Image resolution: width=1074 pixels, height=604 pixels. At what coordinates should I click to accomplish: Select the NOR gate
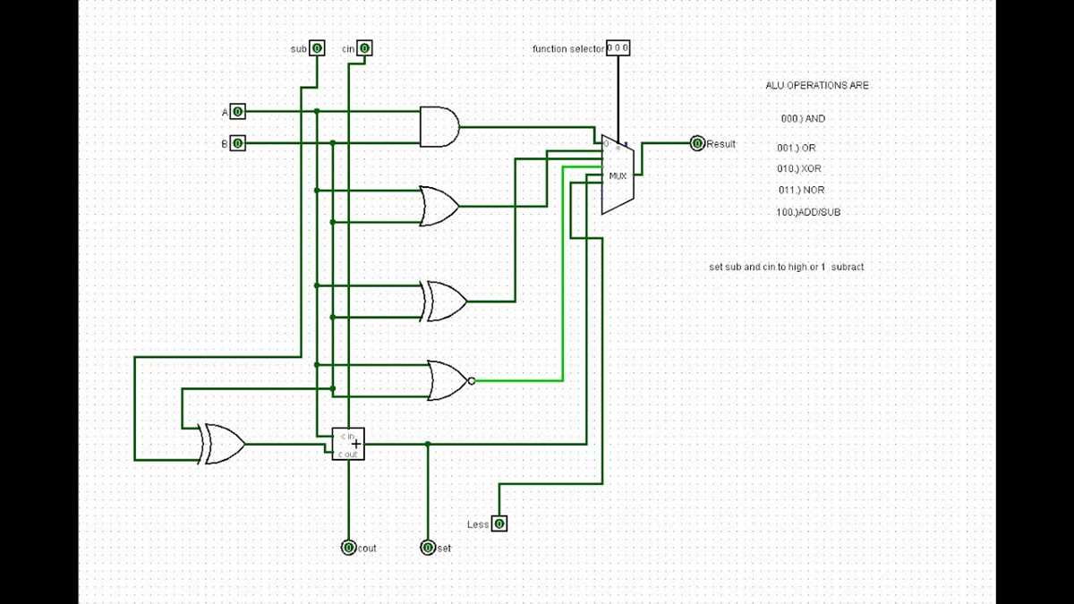coord(450,380)
